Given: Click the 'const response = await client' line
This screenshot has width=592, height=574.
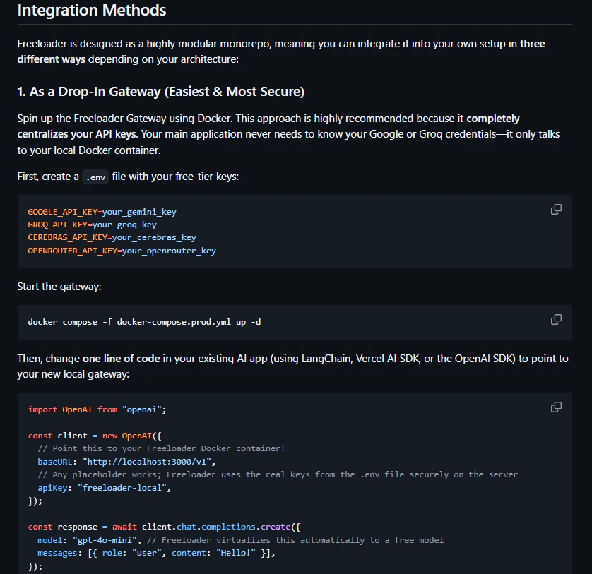Looking at the screenshot, I should tap(164, 527).
